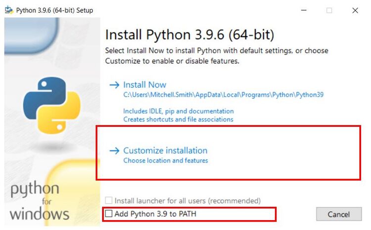Click the Python setup icon in title bar
Screen dimensions: 371x230
click(9, 10)
